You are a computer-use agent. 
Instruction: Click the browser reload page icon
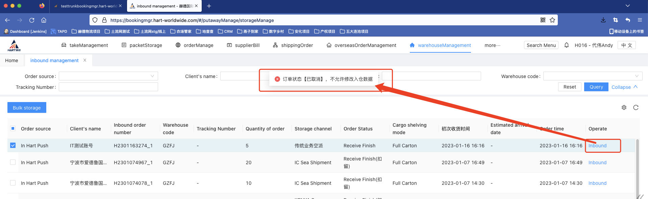point(32,20)
